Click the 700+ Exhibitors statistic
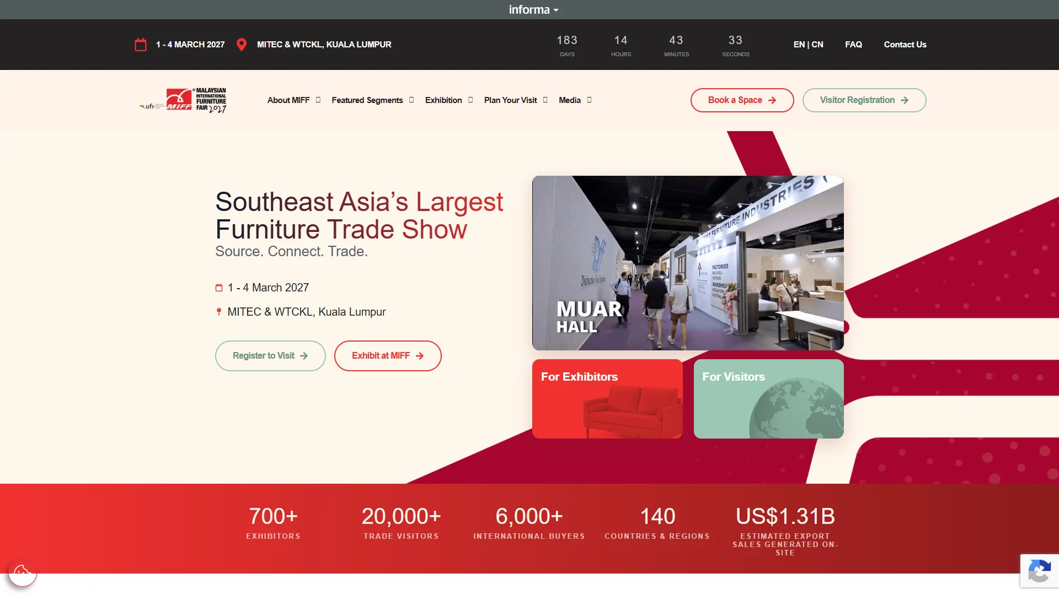 274,523
